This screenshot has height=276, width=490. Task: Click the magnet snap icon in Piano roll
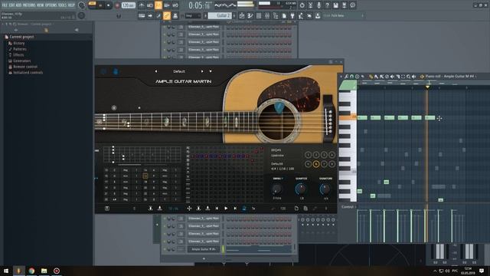click(x=352, y=77)
